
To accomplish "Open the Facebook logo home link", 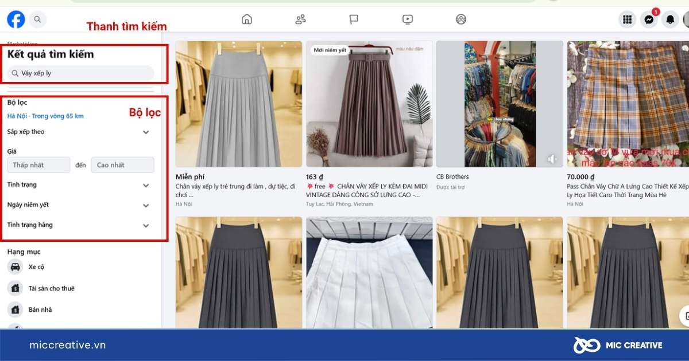I will [16, 19].
